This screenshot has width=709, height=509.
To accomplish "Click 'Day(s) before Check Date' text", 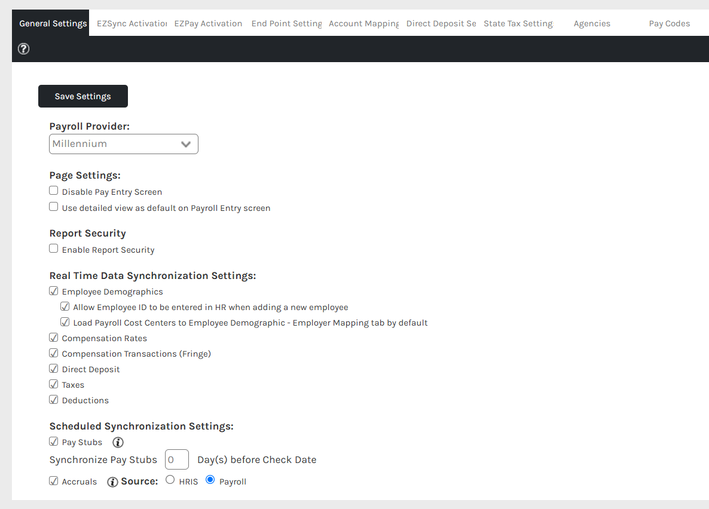I will tap(257, 460).
